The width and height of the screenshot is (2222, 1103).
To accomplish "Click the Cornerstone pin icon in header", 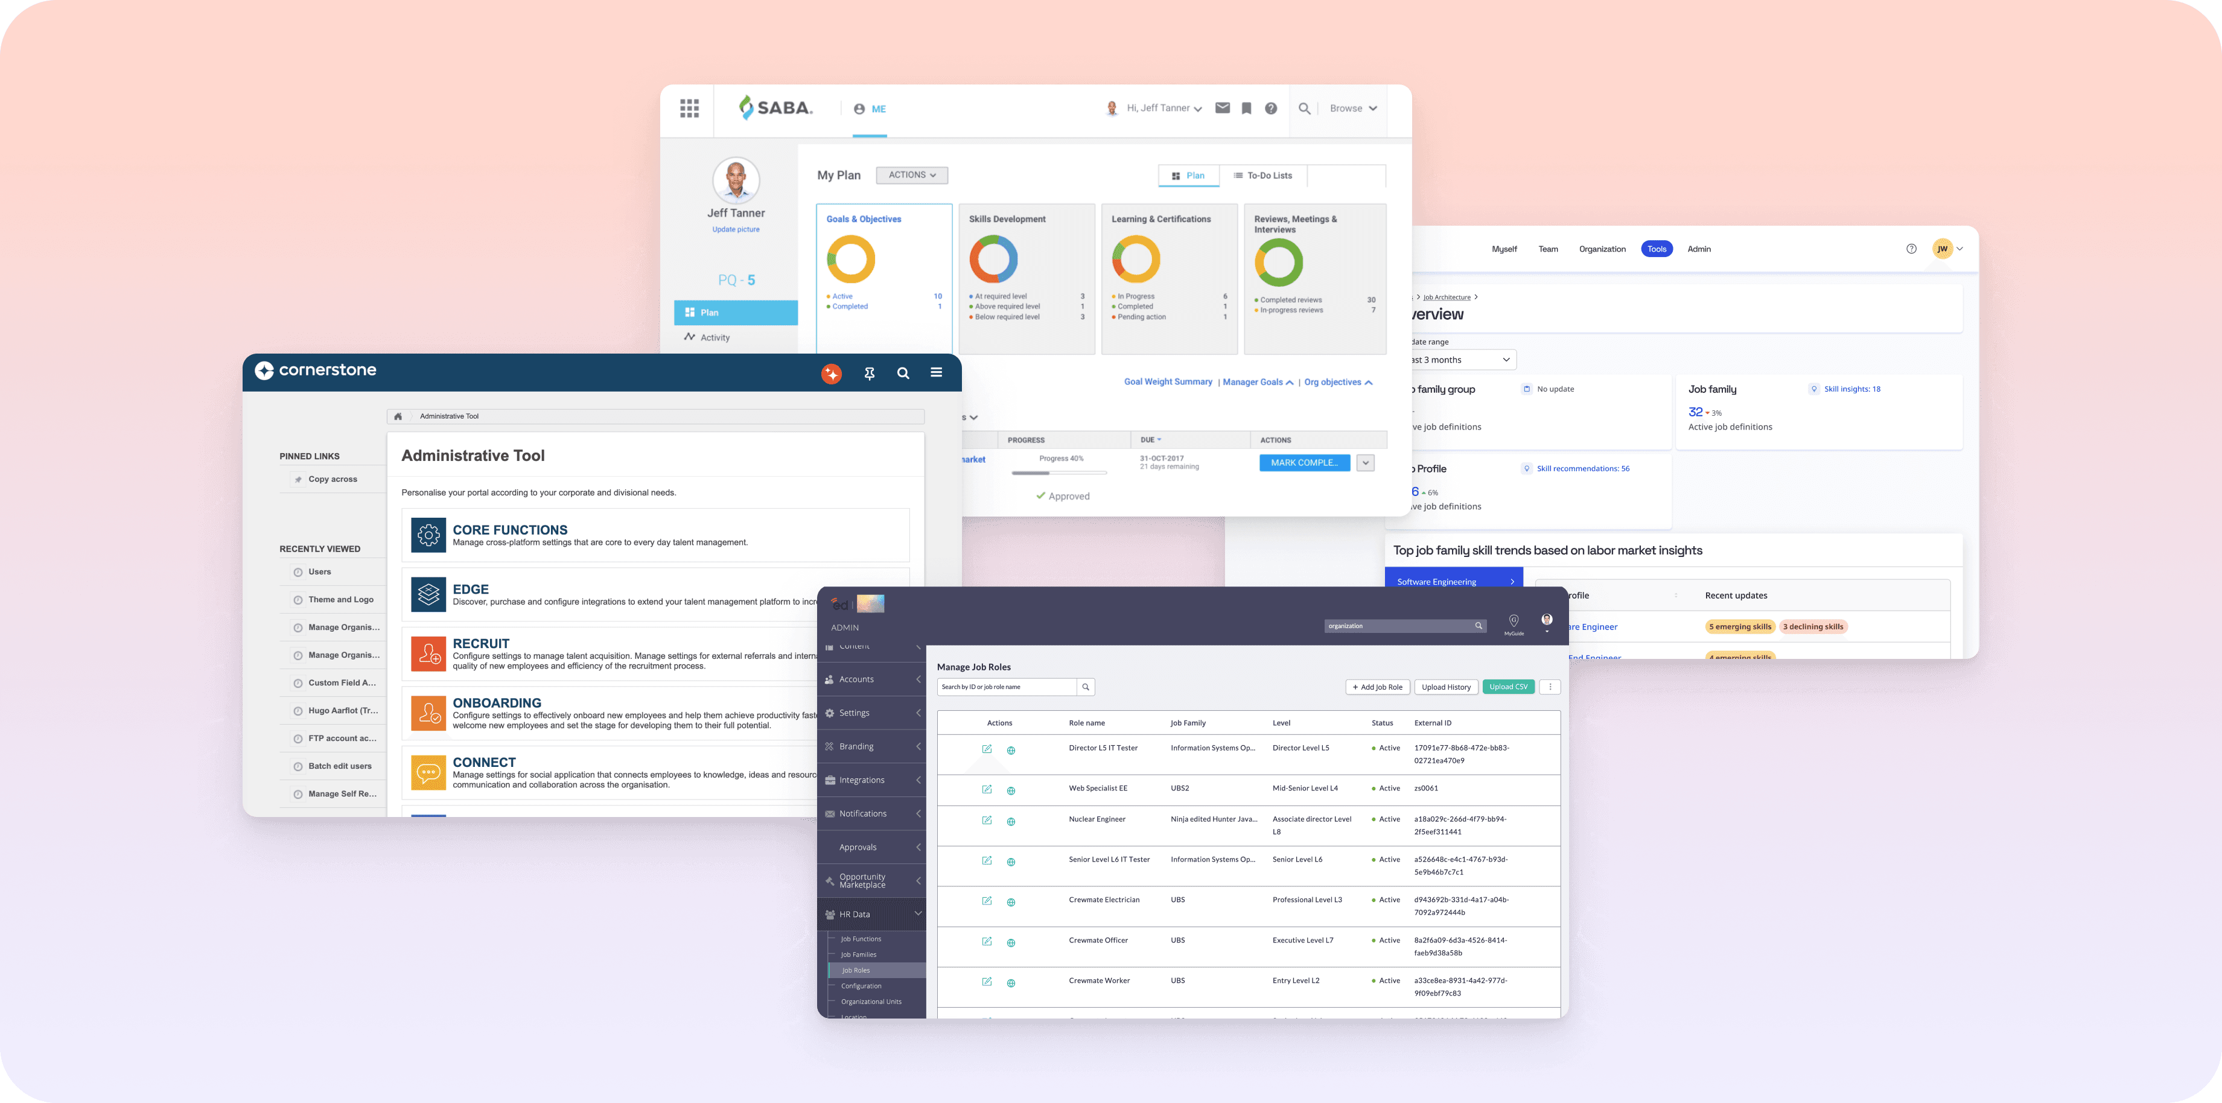I will coord(870,373).
